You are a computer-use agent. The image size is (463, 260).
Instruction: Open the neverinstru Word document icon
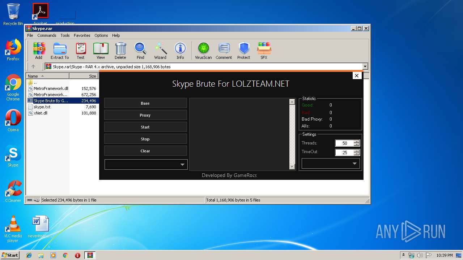40,227
